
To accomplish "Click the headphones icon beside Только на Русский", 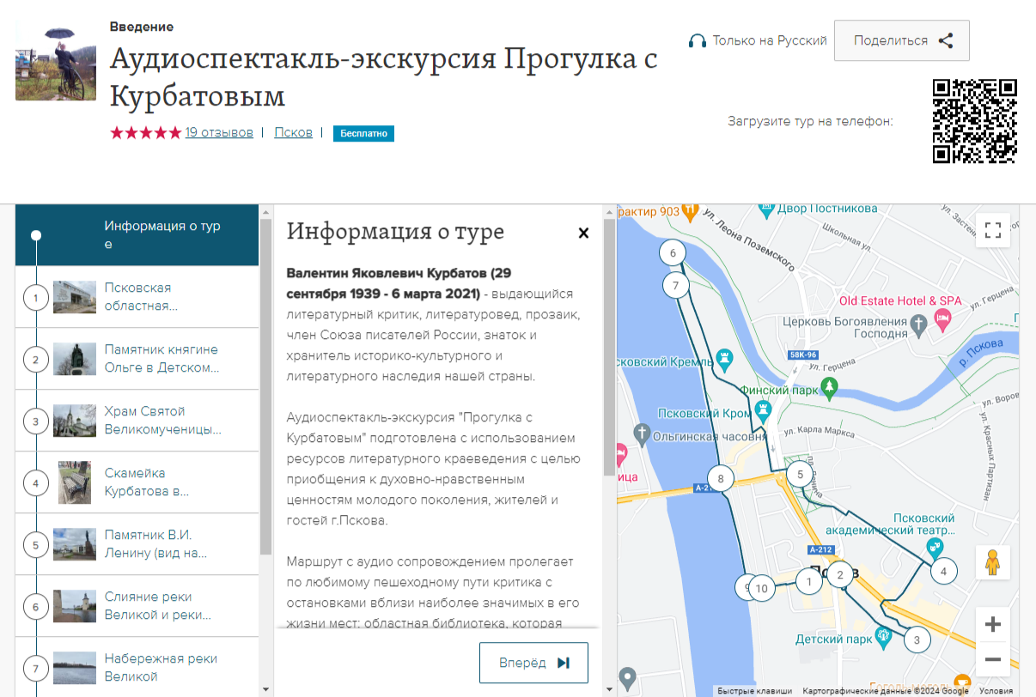I will (x=698, y=41).
